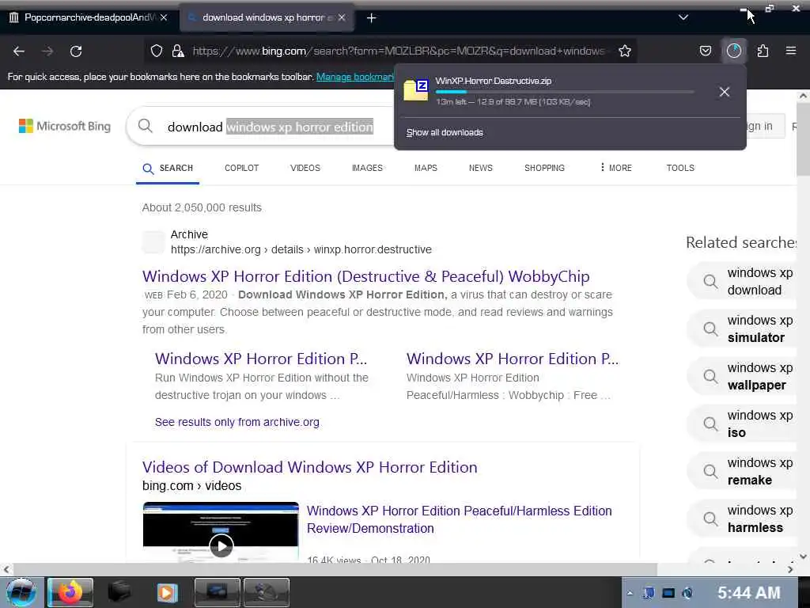Go back using the browser back arrow

(19, 51)
